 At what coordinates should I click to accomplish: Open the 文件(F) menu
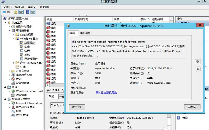pos(7,7)
